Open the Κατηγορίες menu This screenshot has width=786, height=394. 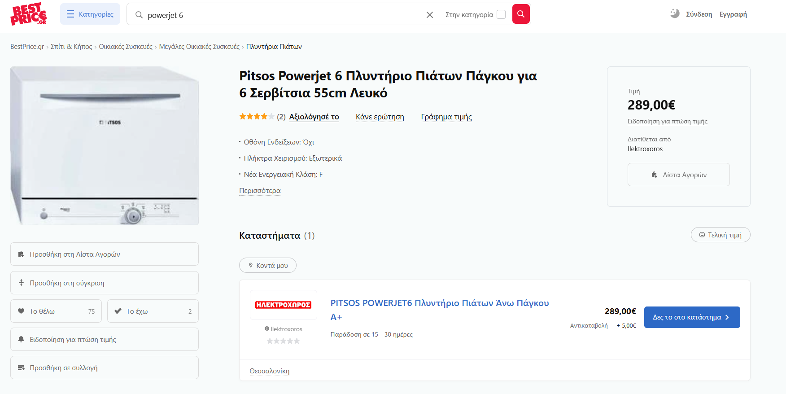pyautogui.click(x=90, y=14)
